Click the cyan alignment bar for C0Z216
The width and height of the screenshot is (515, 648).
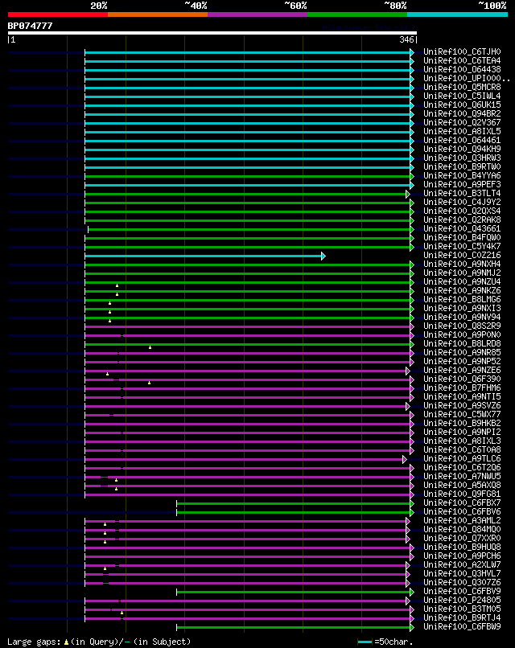[x=203, y=256]
